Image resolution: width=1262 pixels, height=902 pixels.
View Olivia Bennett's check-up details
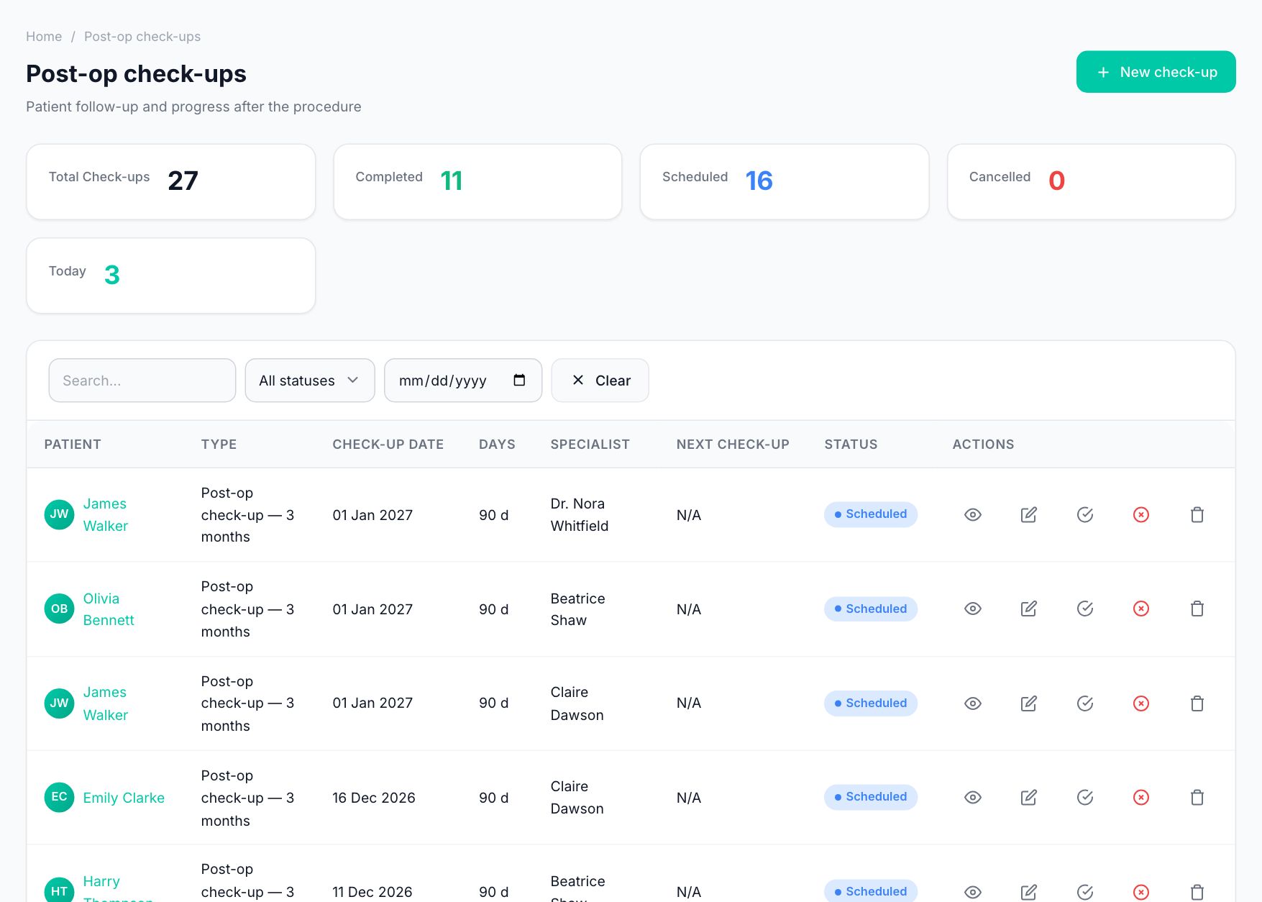[x=972, y=609]
